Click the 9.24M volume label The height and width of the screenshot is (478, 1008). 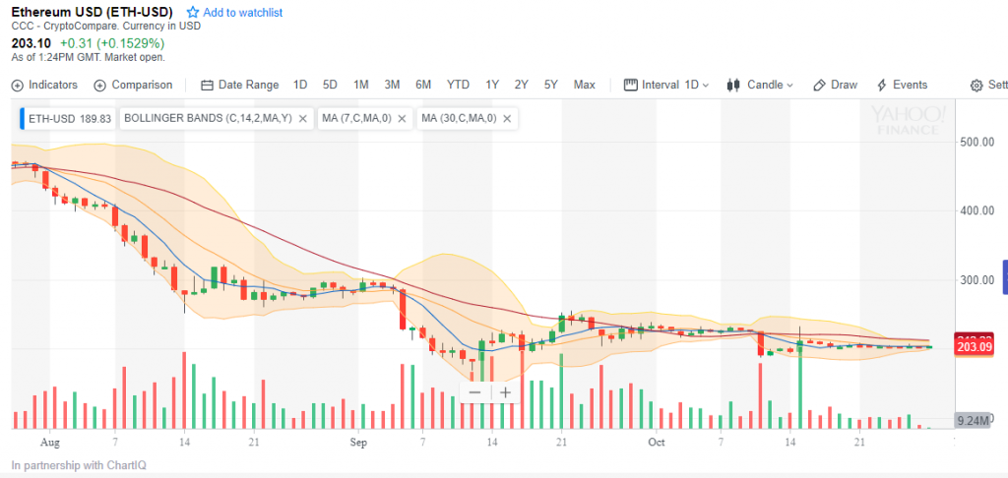(x=972, y=421)
